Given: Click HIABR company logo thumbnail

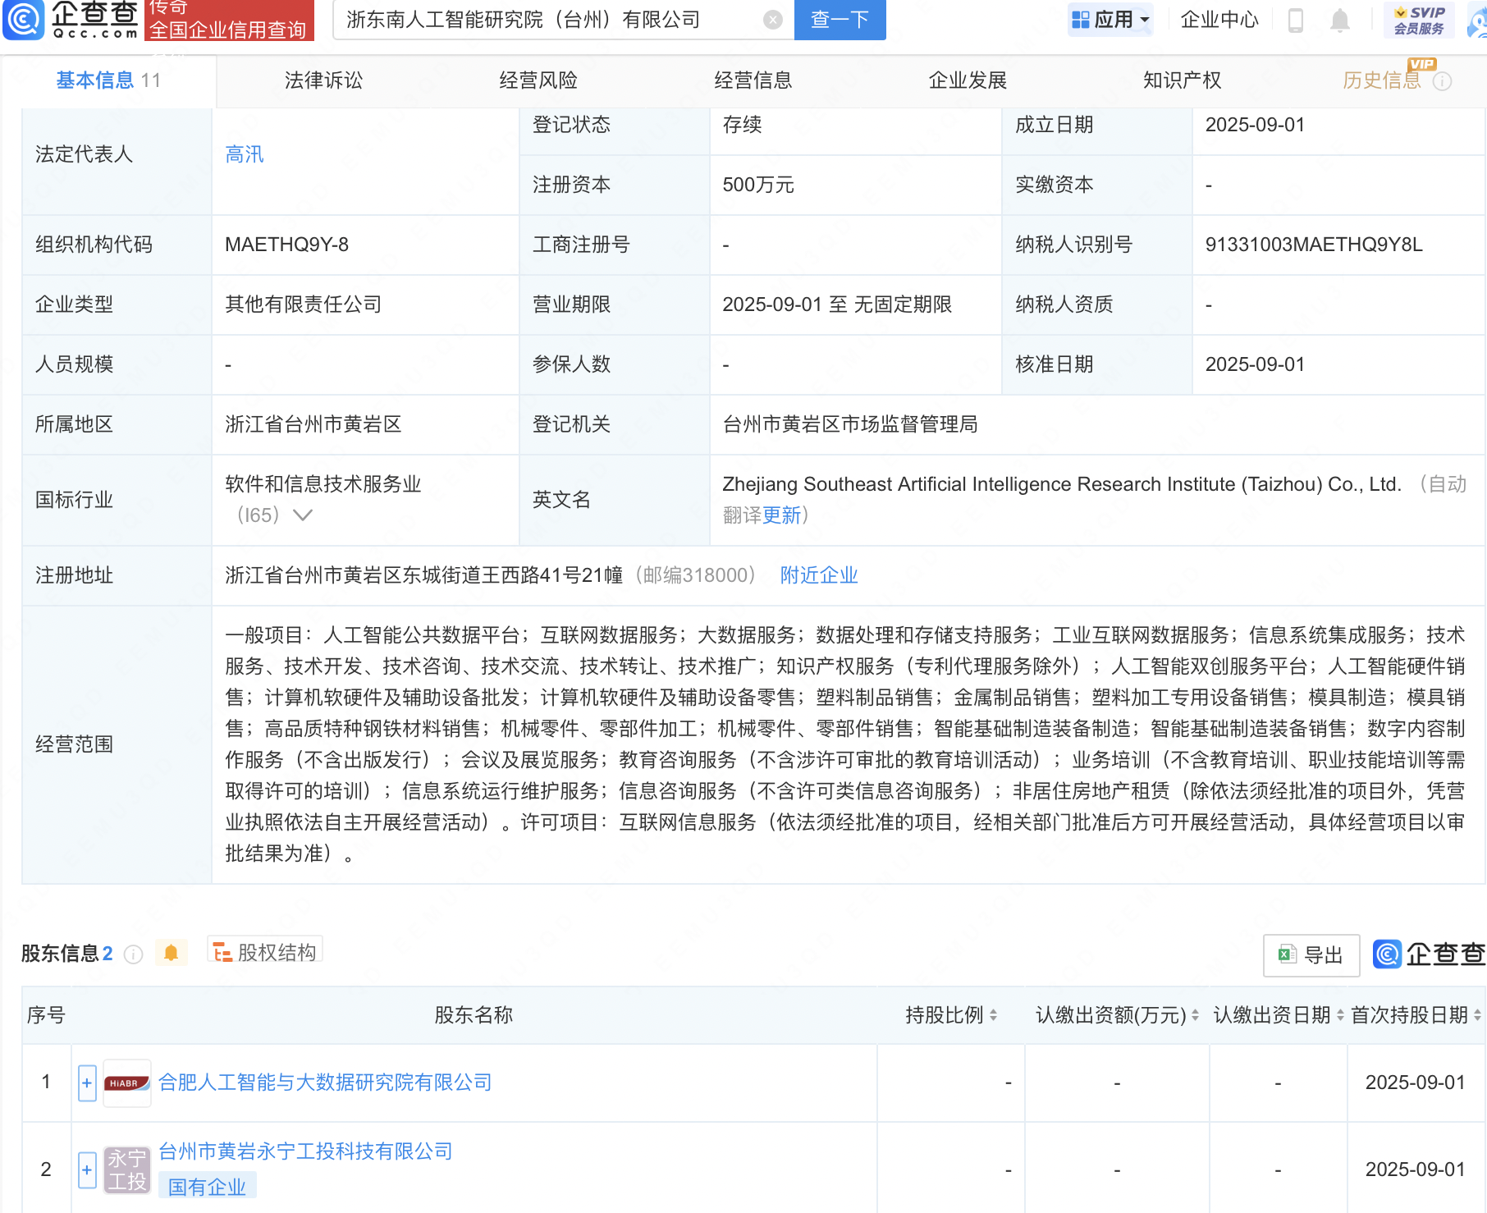Looking at the screenshot, I should coord(127,1083).
